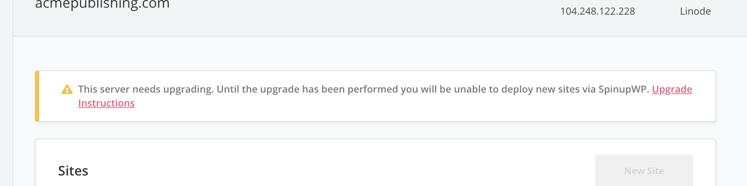Click the word "SpinupWP" in the warning

tap(623, 89)
